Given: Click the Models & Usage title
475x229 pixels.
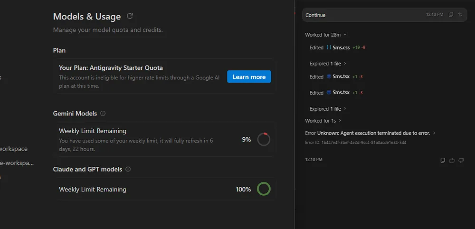Looking at the screenshot, I should (87, 16).
